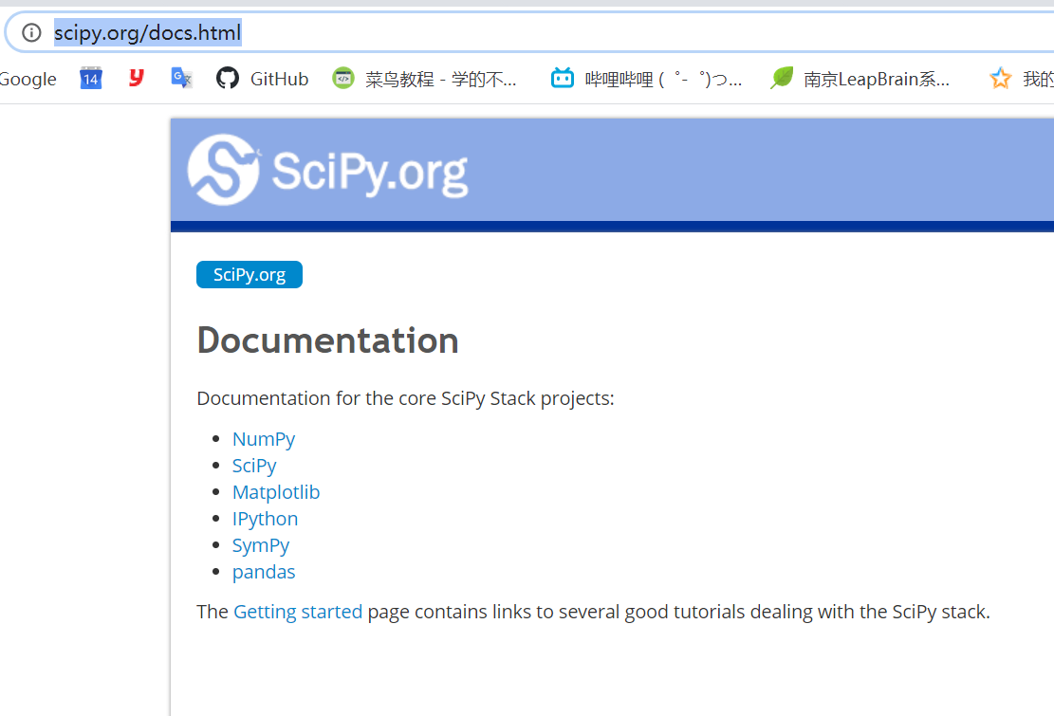Screen dimensions: 1054x716
Task: Click the Documentation heading
Action: point(328,340)
